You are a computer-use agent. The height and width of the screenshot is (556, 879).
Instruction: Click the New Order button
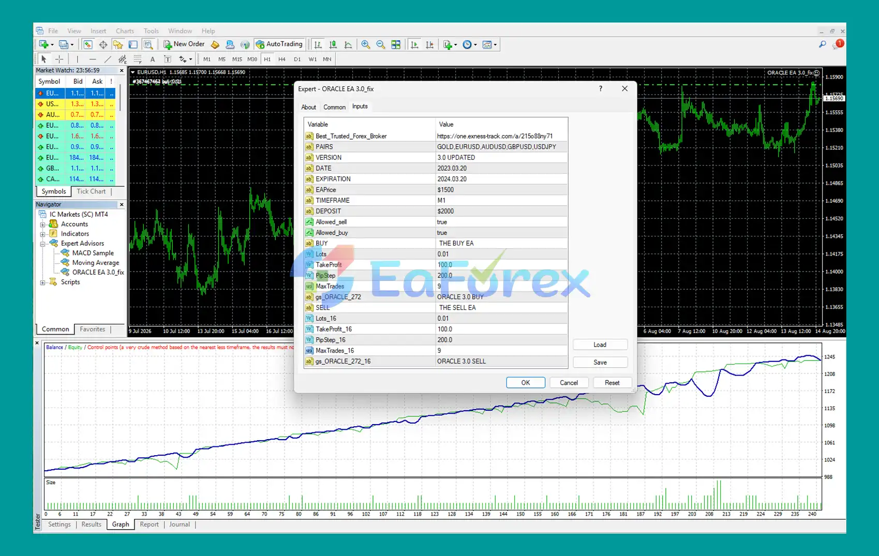point(184,44)
